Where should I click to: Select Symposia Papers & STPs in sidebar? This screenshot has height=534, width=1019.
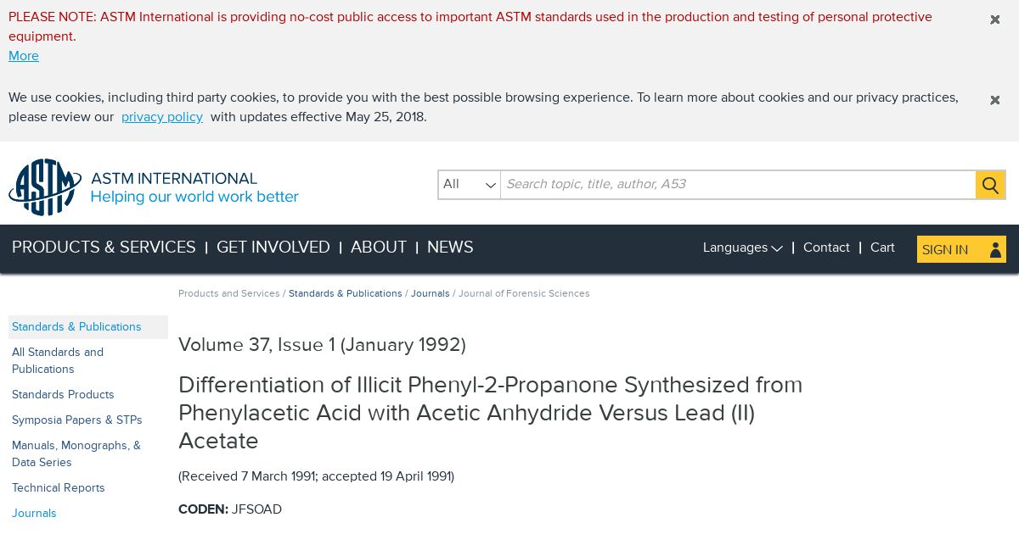[x=77, y=420]
